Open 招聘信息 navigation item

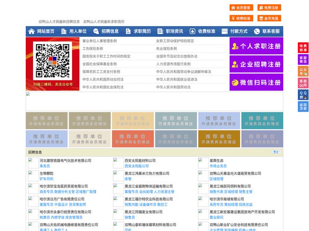coord(110,31)
